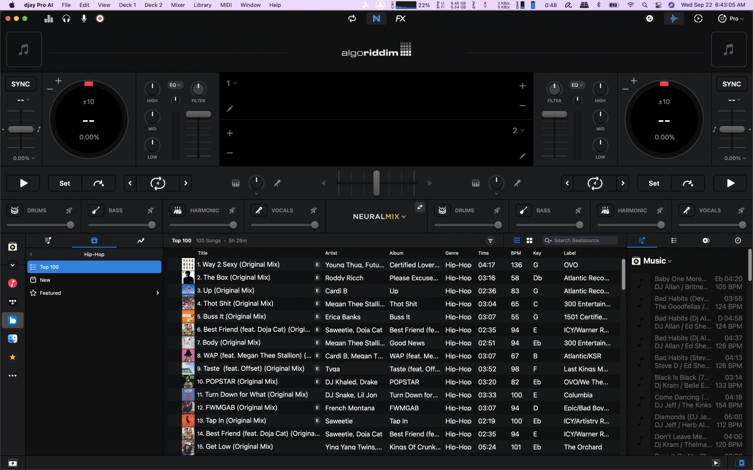Click the microphone icon in toolbar
Viewport: 753px width, 470px height.
click(84, 19)
